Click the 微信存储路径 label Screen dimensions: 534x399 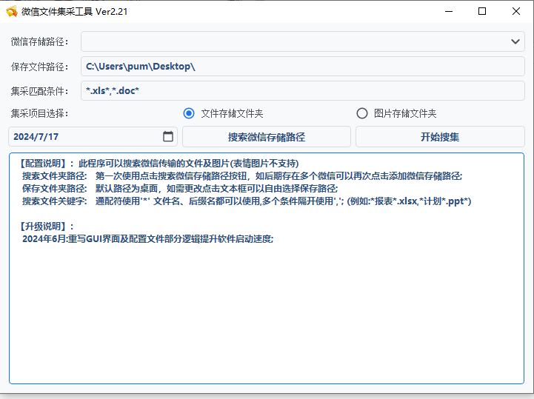tap(39, 41)
